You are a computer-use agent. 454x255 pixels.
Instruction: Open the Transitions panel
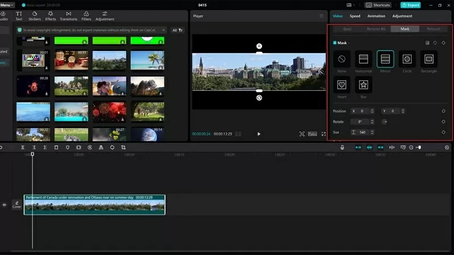coord(68,16)
